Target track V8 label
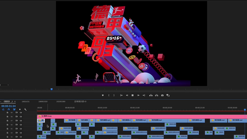This screenshot has height=139, width=247. coord(11,117)
